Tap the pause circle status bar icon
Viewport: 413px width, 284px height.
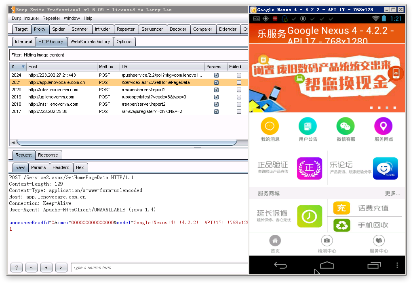[303, 19]
